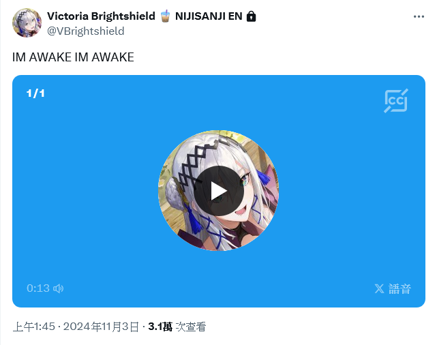
Task: Click the 1/1 clip counter
Action: (x=35, y=93)
